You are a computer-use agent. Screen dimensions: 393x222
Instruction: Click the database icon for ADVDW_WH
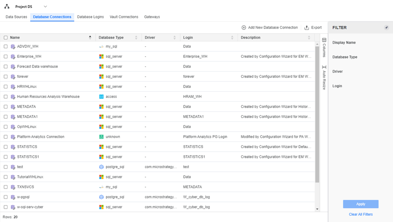[x=13, y=46]
